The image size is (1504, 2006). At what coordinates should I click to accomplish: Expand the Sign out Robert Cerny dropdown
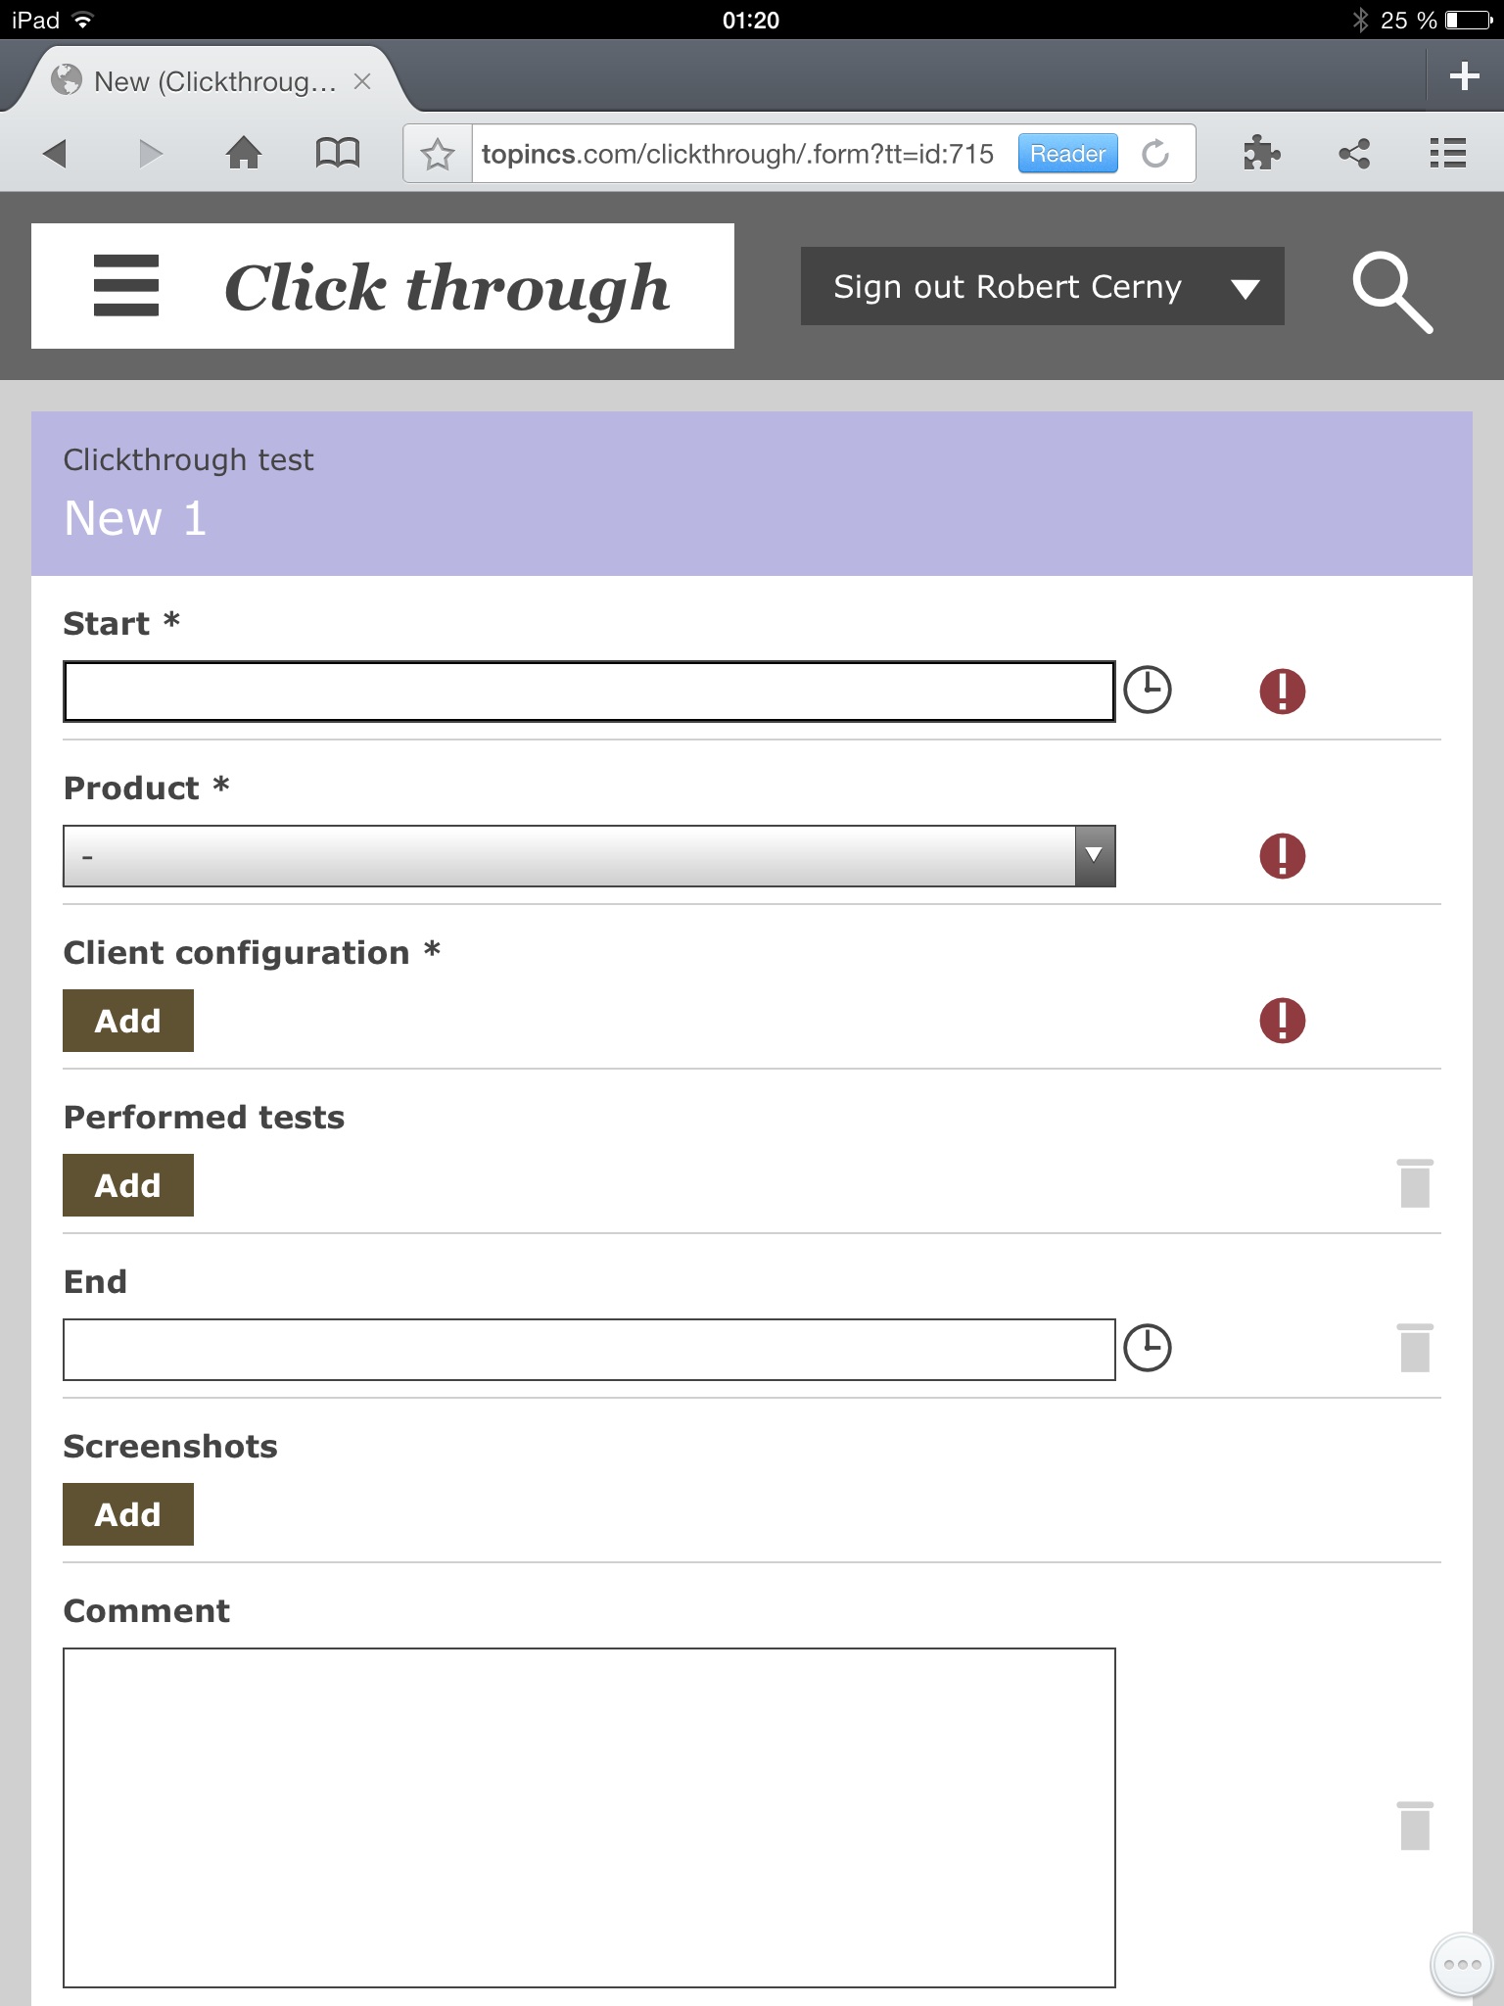(1244, 288)
